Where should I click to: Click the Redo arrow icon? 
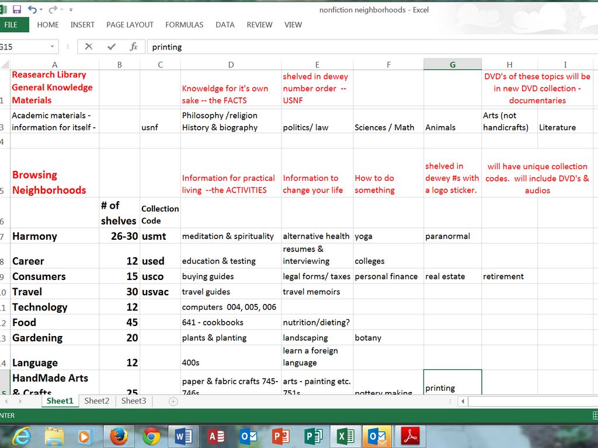click(x=53, y=9)
